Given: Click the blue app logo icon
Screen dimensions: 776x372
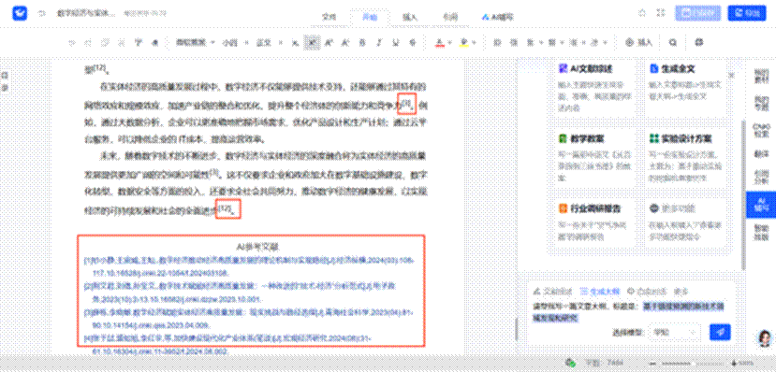Looking at the screenshot, I should tap(21, 13).
